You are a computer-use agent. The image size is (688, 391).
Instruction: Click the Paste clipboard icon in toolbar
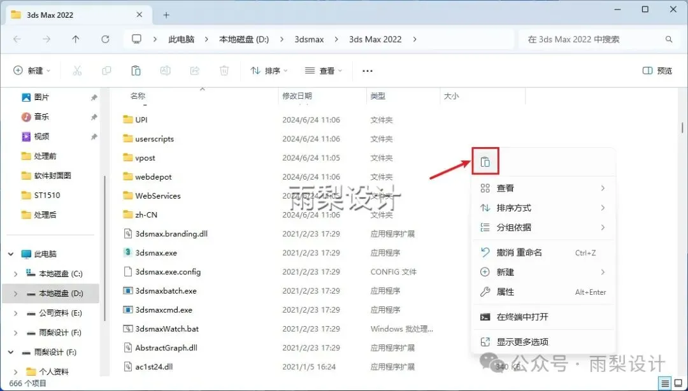tap(136, 71)
